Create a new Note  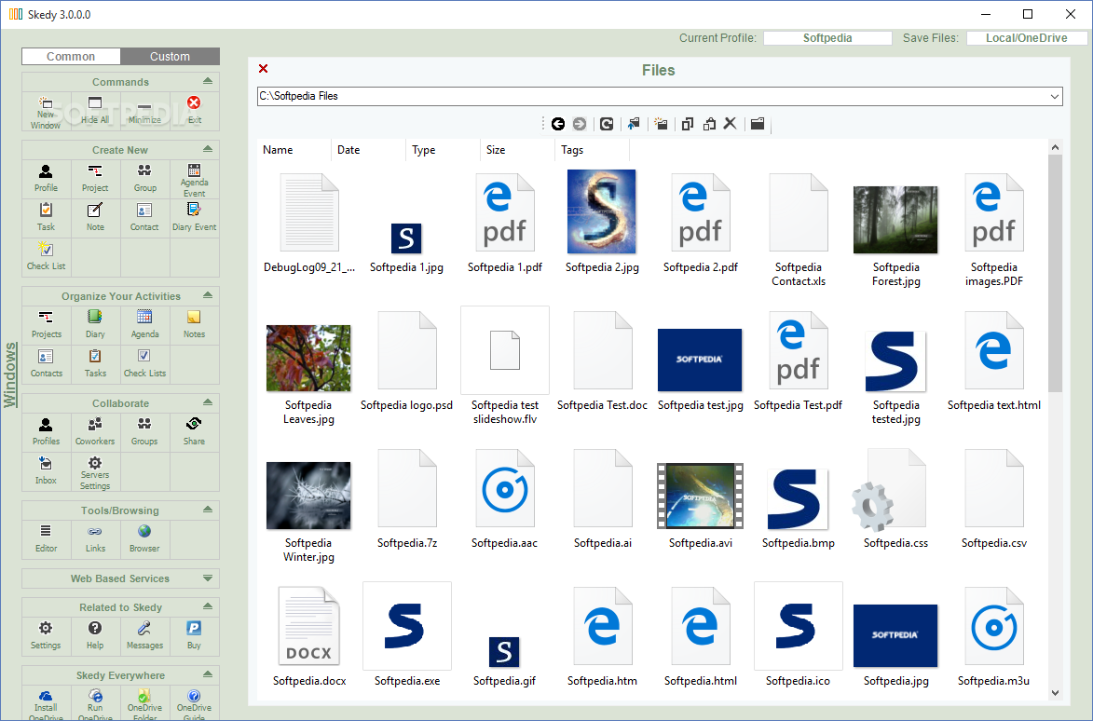95,218
